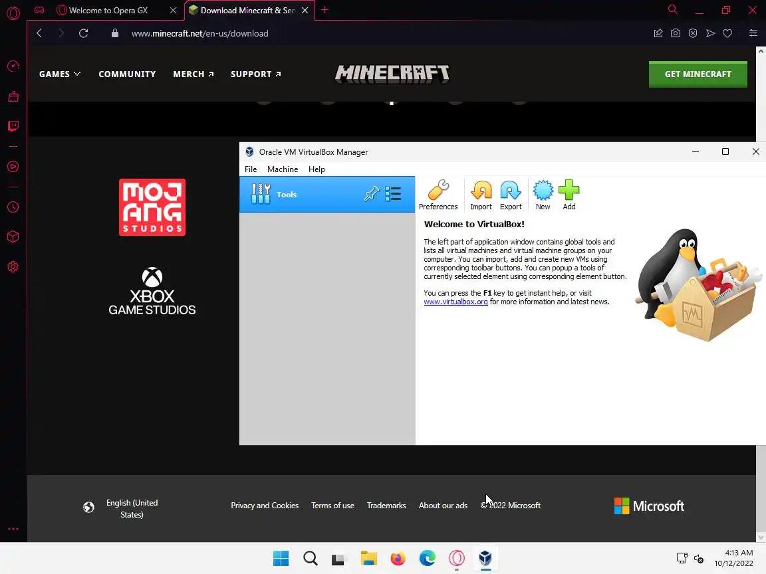Viewport: 766px width, 574px height.
Task: Click the site security lock icon
Action: coord(115,33)
